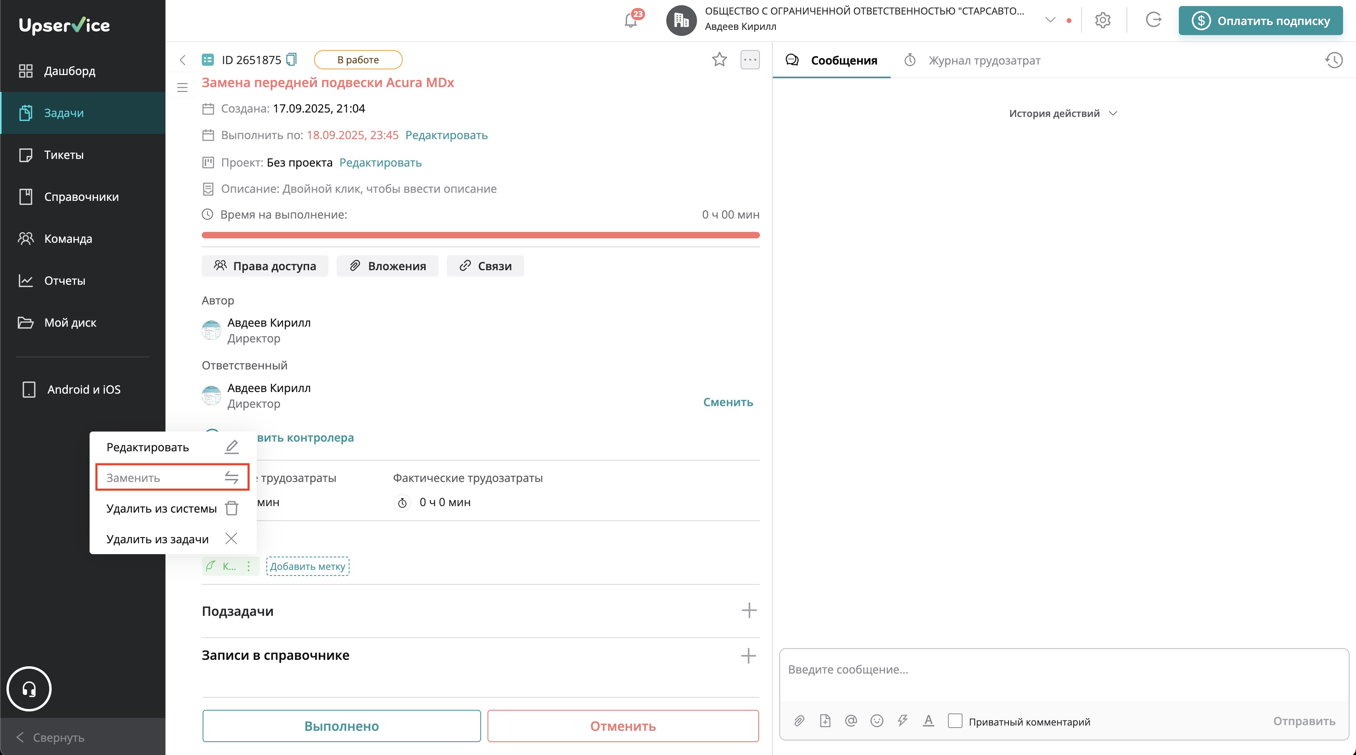The image size is (1356, 755).
Task: Open Дашборд in sidebar
Action: pyautogui.click(x=83, y=71)
